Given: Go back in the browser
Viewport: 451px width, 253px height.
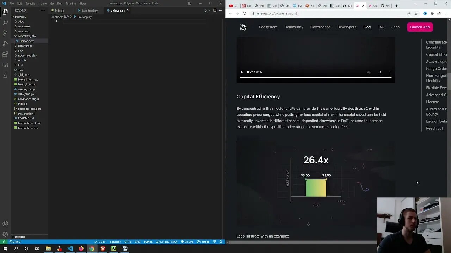Looking at the screenshot, I should (x=230, y=13).
